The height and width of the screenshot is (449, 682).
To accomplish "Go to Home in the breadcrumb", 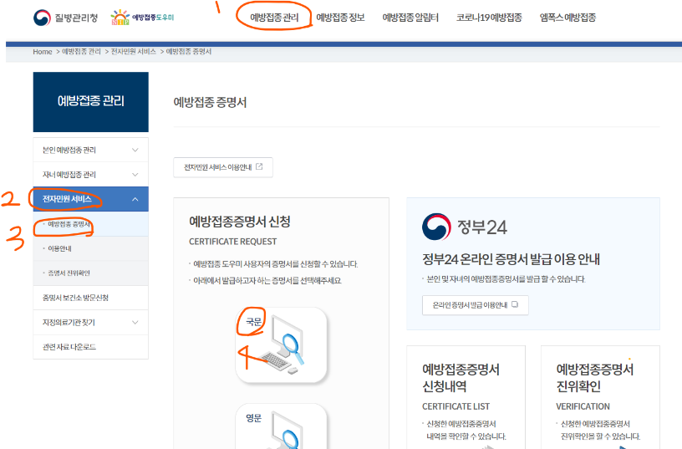I will click(42, 52).
